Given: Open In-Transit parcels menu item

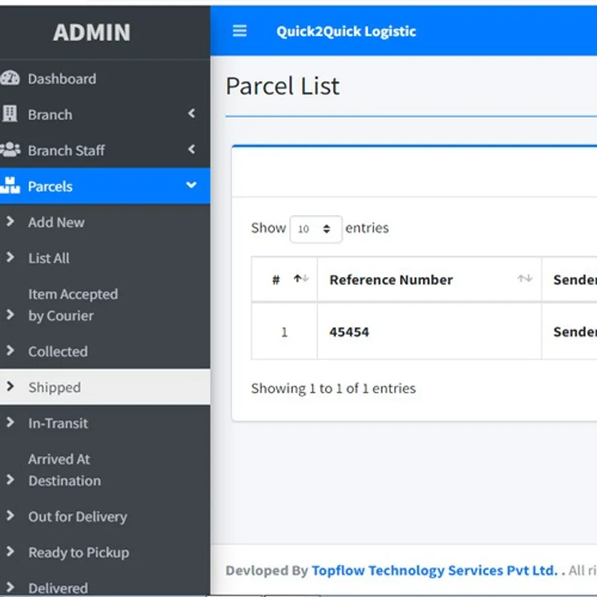Looking at the screenshot, I should click(x=58, y=423).
